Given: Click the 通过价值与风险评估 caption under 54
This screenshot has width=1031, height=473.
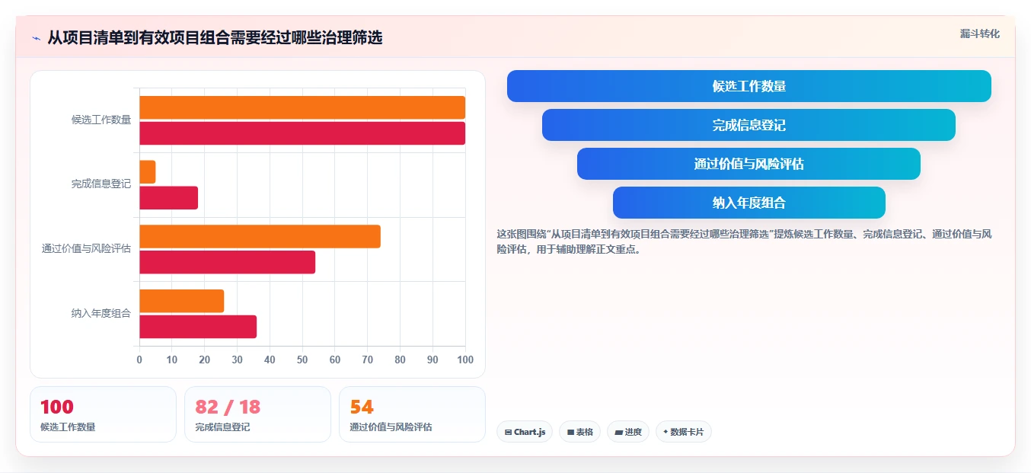Looking at the screenshot, I should pos(391,427).
